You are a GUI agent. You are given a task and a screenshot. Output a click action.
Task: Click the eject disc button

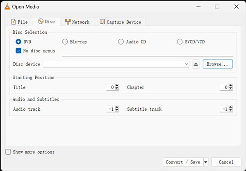pyautogui.click(x=196, y=64)
